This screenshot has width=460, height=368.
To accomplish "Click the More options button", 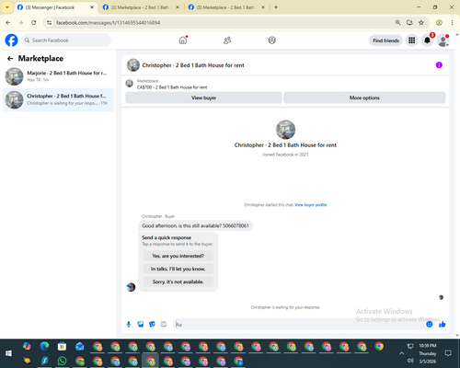I will (x=364, y=98).
